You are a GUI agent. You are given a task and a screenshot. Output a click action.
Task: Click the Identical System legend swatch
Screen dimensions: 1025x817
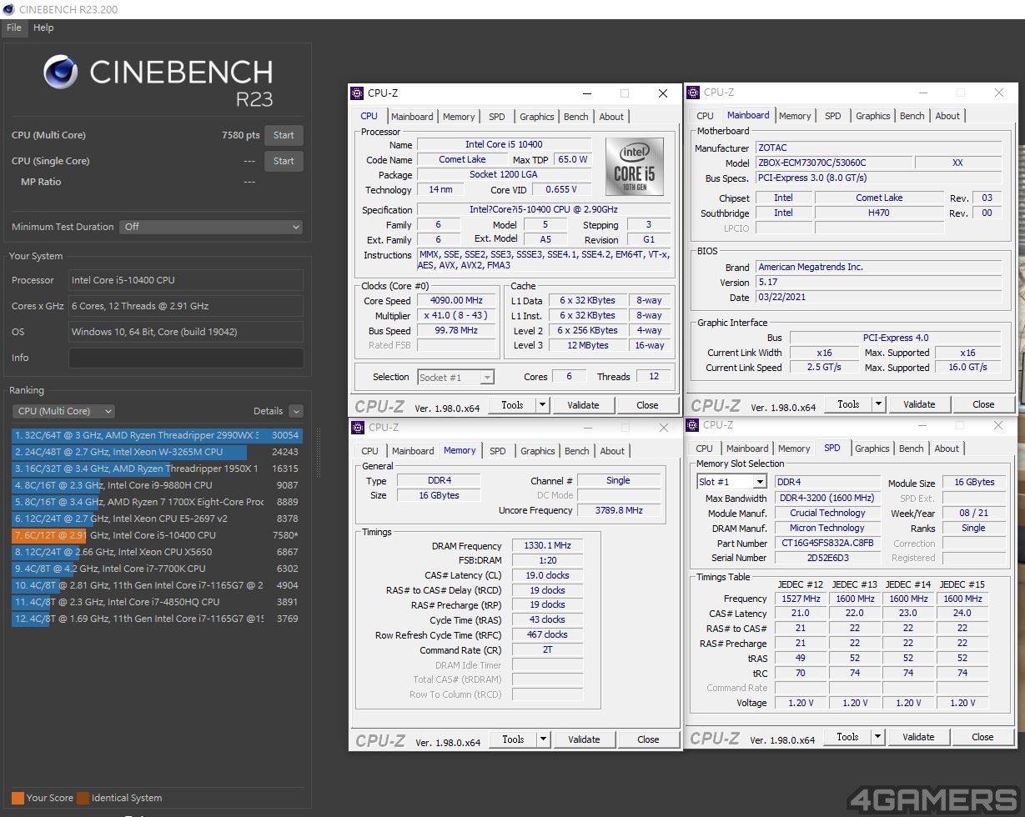83,798
